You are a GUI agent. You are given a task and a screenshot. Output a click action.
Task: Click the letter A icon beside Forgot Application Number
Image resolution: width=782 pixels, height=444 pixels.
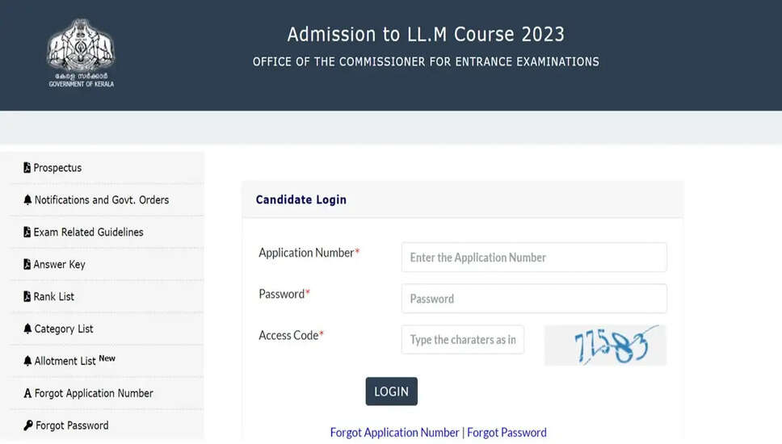point(27,394)
